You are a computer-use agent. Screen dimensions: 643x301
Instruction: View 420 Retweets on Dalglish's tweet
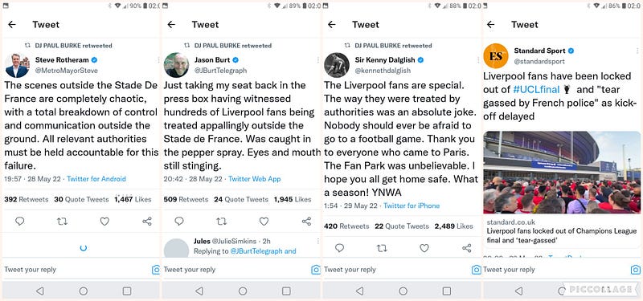point(346,226)
